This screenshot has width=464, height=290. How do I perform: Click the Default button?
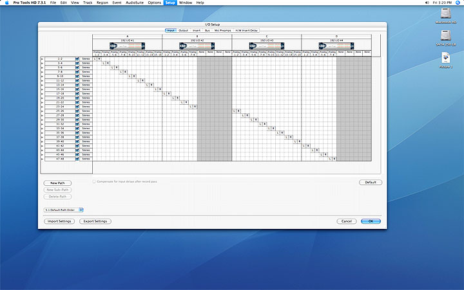(x=371, y=183)
